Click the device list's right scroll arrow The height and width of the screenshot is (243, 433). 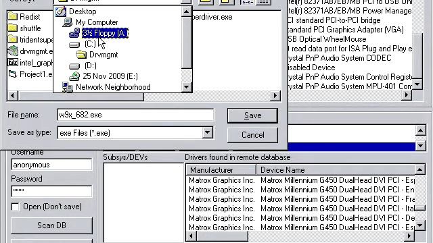point(407,95)
